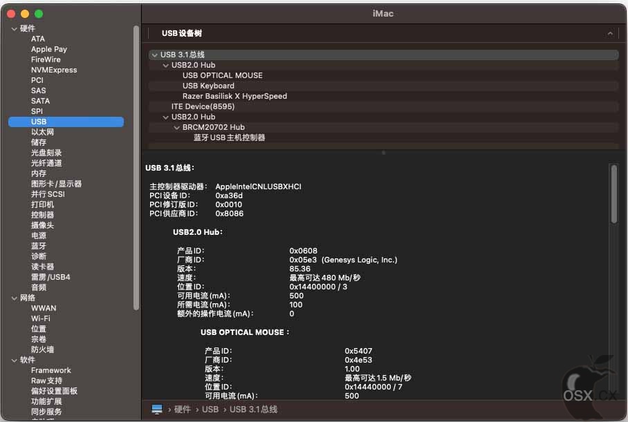Open 图形卡/显示器 in the sidebar
This screenshot has height=422, width=628.
click(x=57, y=184)
